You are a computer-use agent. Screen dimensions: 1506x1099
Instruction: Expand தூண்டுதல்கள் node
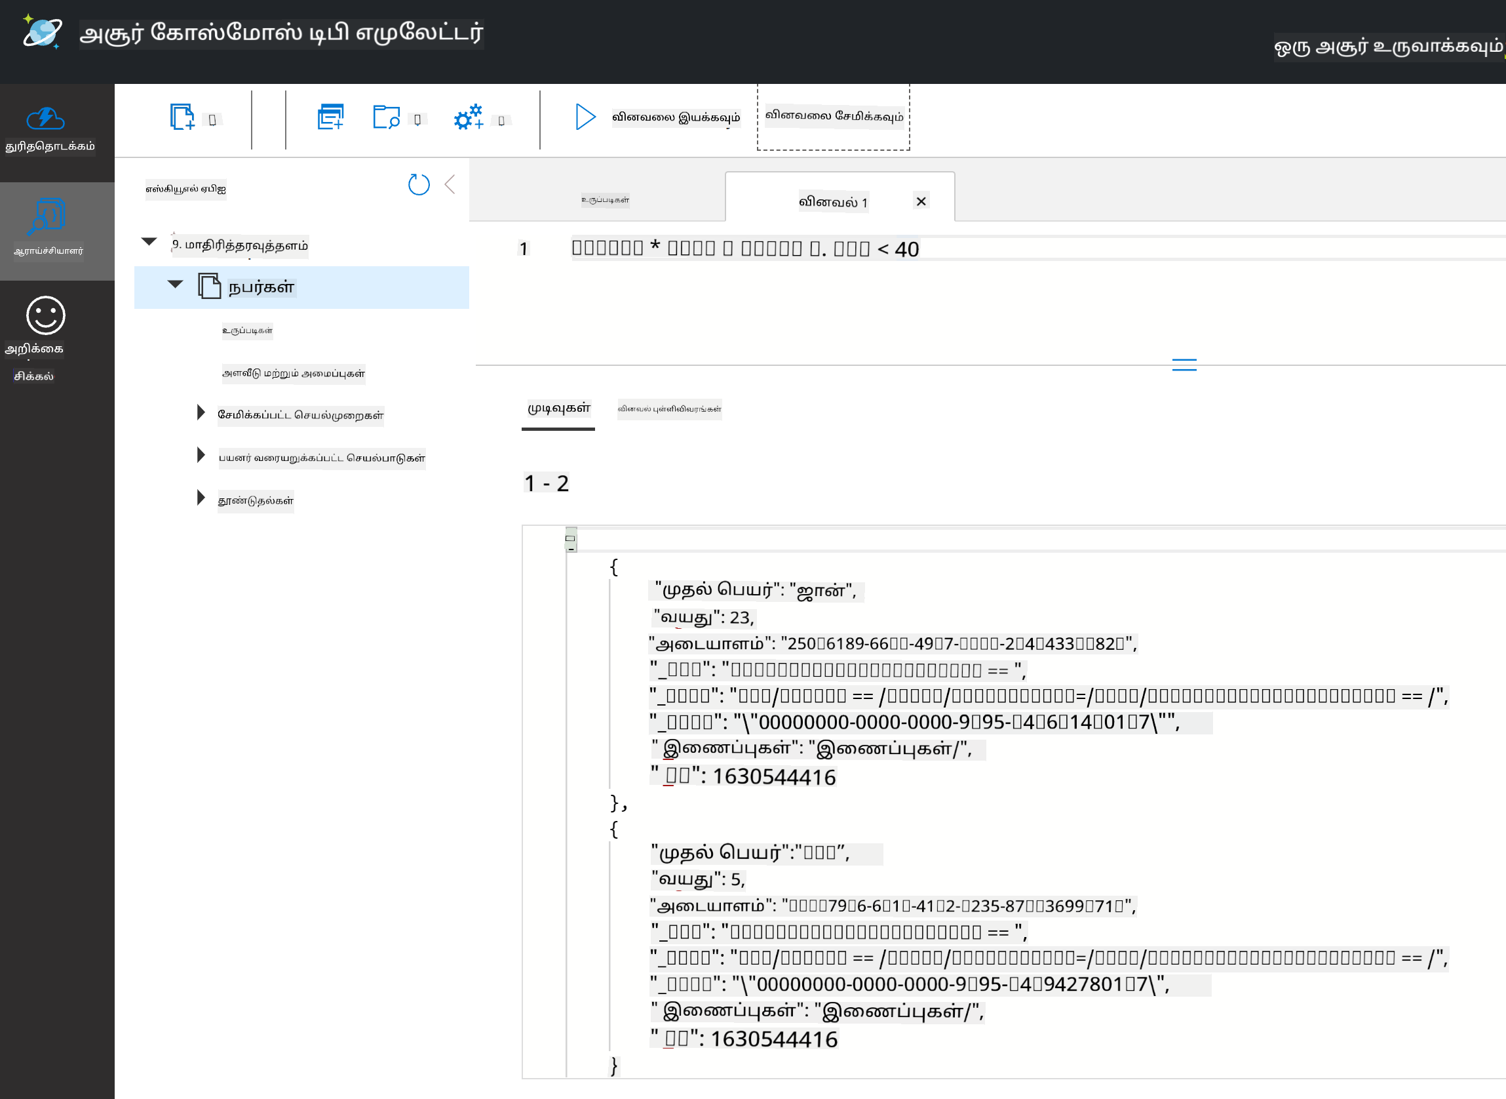201,498
